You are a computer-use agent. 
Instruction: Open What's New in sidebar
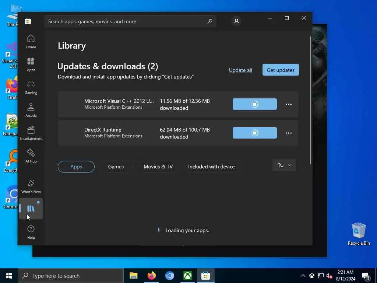31,186
